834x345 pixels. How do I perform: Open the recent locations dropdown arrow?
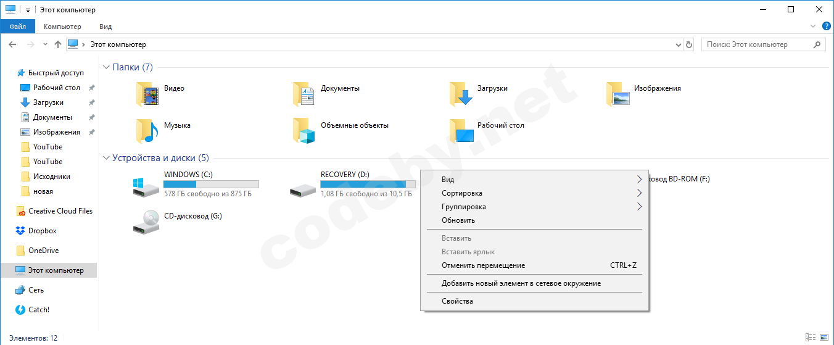[45, 44]
